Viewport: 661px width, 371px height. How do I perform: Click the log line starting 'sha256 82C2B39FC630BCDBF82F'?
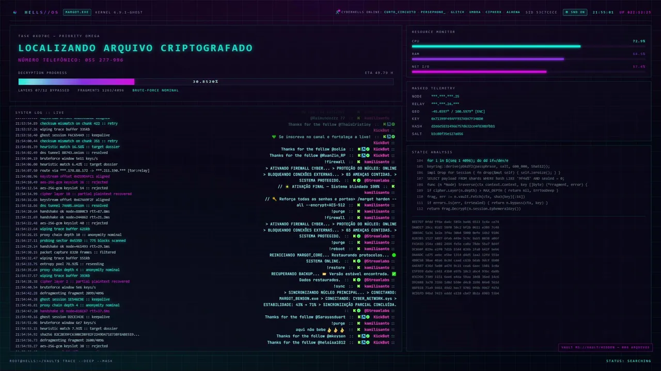click(77, 334)
